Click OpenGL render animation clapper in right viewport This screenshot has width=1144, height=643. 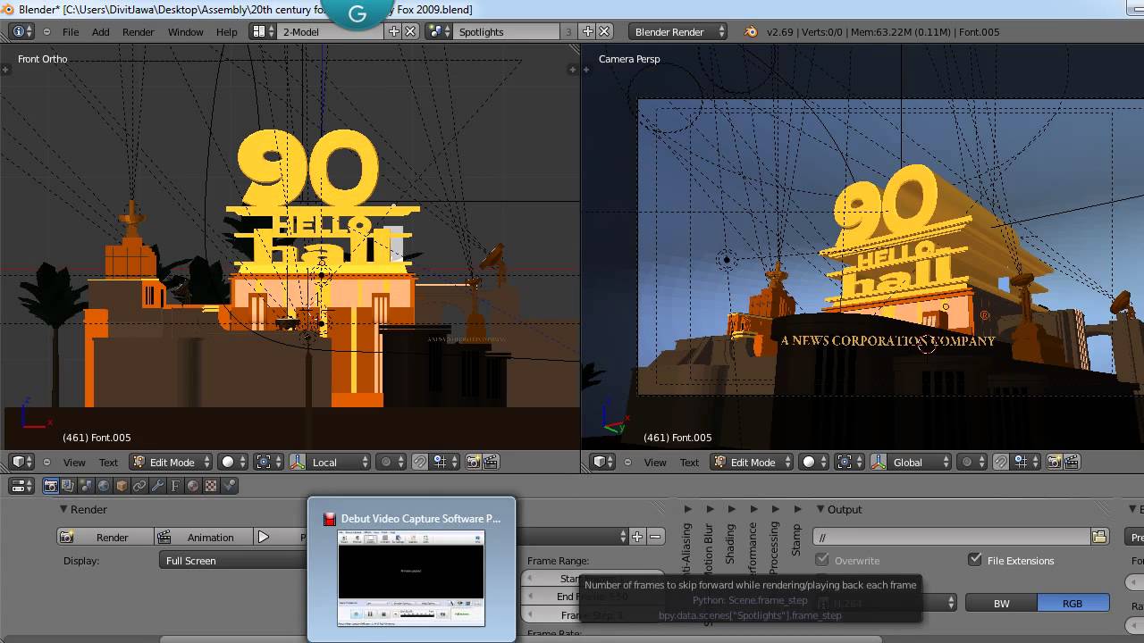(x=1072, y=462)
